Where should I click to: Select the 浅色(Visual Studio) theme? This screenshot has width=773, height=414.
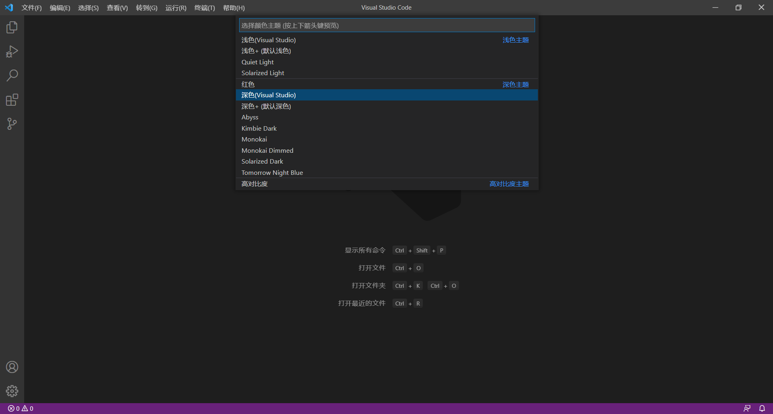point(387,40)
